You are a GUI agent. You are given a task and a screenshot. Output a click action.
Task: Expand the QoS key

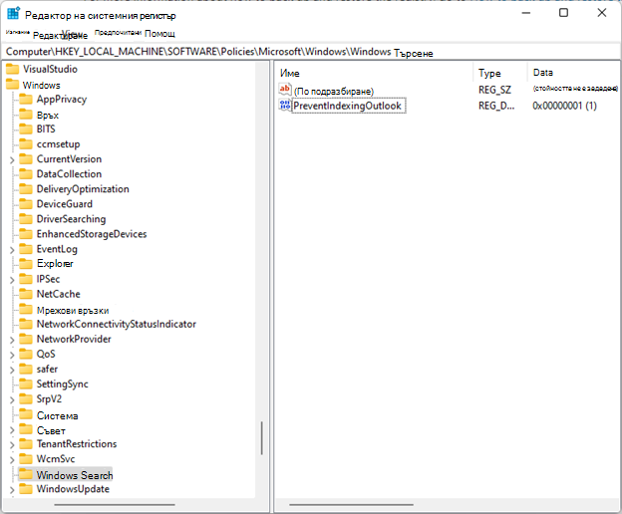(12, 355)
